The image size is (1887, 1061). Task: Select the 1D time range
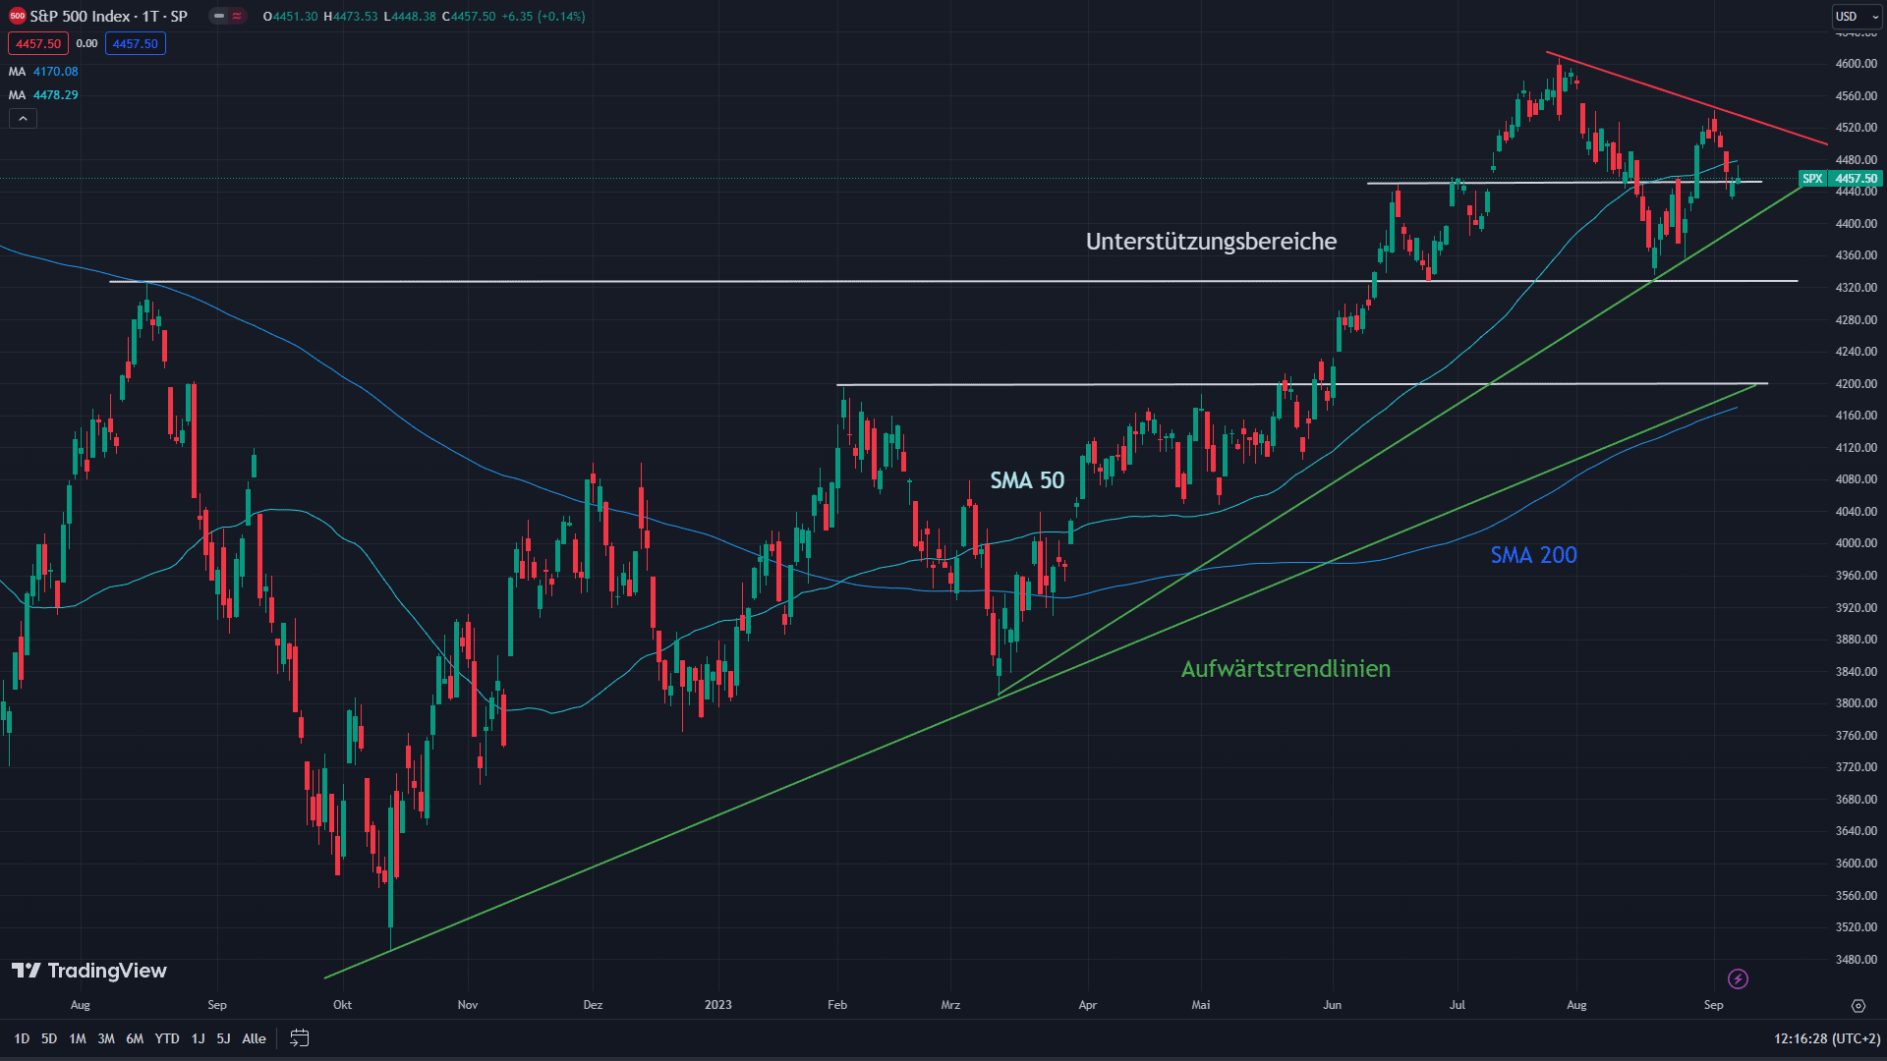[22, 1038]
